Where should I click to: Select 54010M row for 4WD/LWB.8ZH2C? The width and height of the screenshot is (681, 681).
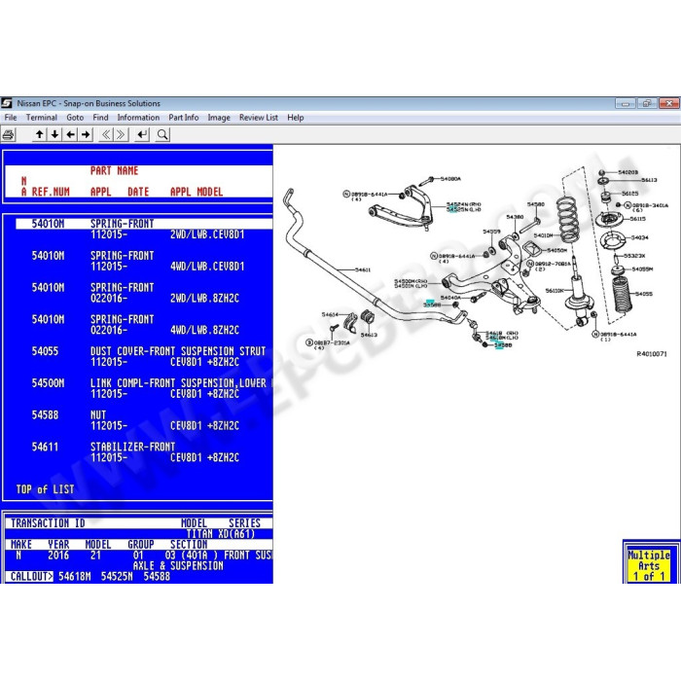(x=144, y=324)
